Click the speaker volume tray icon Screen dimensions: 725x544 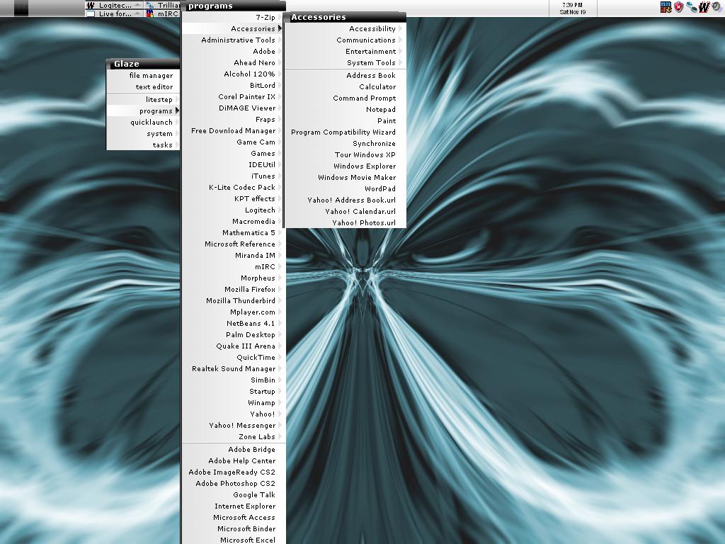[x=716, y=7]
